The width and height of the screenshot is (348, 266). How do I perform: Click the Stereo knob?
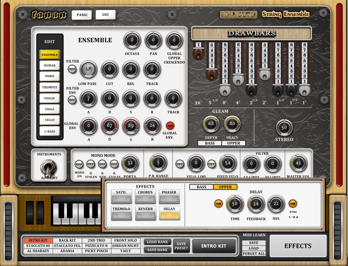pos(284,128)
